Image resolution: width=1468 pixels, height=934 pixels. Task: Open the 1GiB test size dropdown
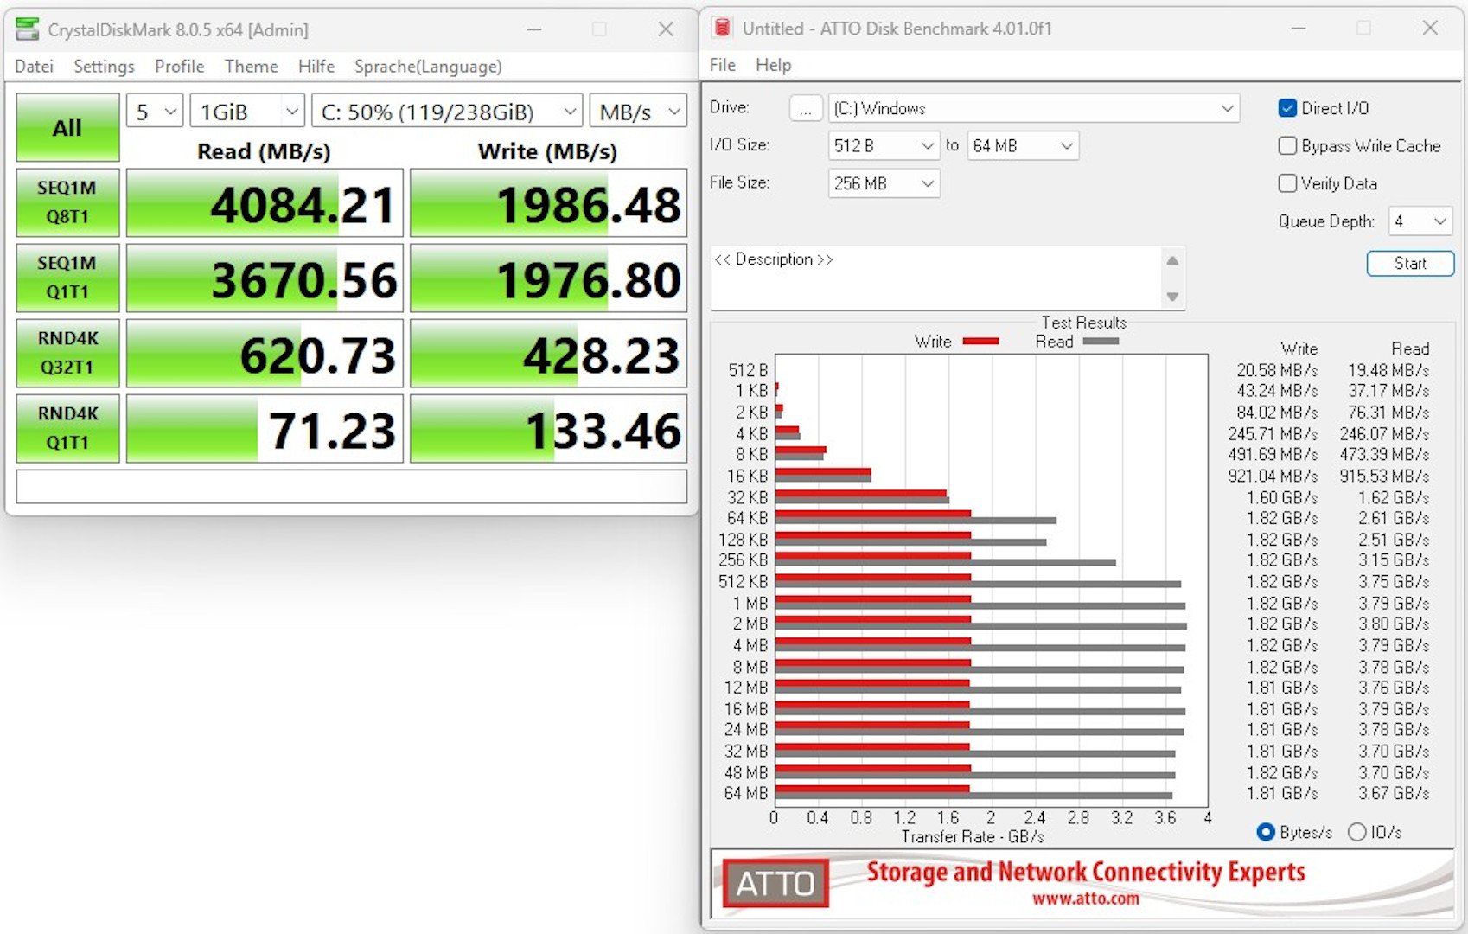pyautogui.click(x=247, y=112)
